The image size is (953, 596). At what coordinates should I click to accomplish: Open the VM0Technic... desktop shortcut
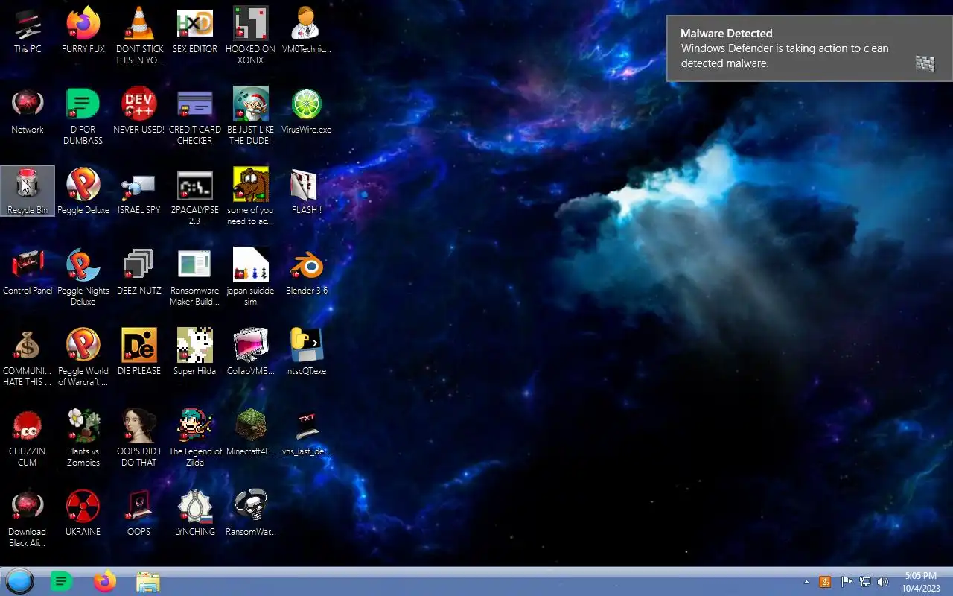pyautogui.click(x=306, y=31)
